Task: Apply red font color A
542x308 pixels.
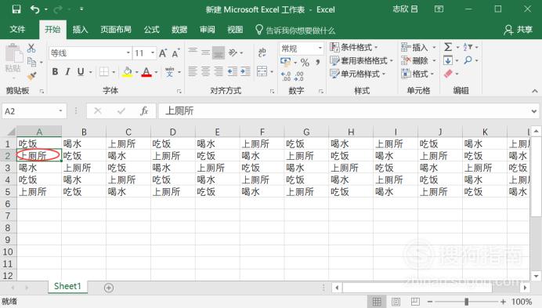Action: pos(146,71)
